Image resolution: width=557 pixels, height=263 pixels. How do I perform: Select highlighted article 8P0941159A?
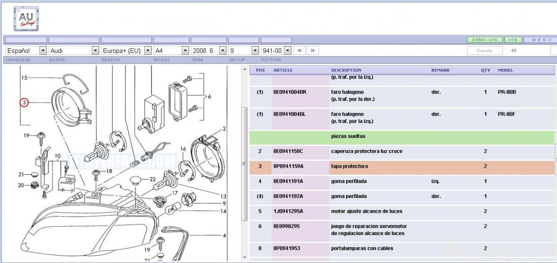[288, 166]
